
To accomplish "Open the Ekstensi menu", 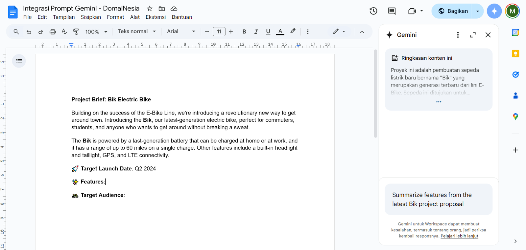I will (155, 17).
